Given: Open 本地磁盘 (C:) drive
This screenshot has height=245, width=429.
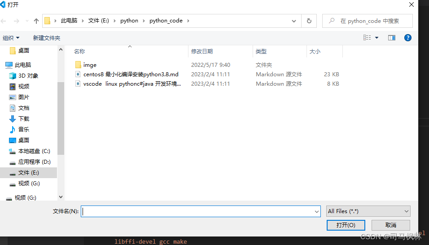Looking at the screenshot, I should tap(34, 151).
